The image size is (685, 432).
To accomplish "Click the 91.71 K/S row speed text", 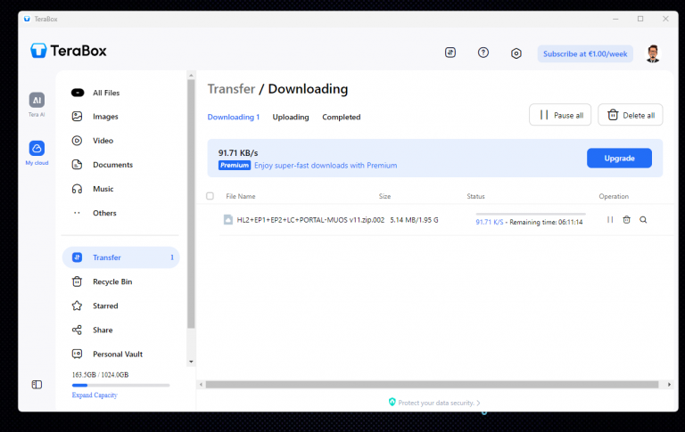I will (490, 222).
